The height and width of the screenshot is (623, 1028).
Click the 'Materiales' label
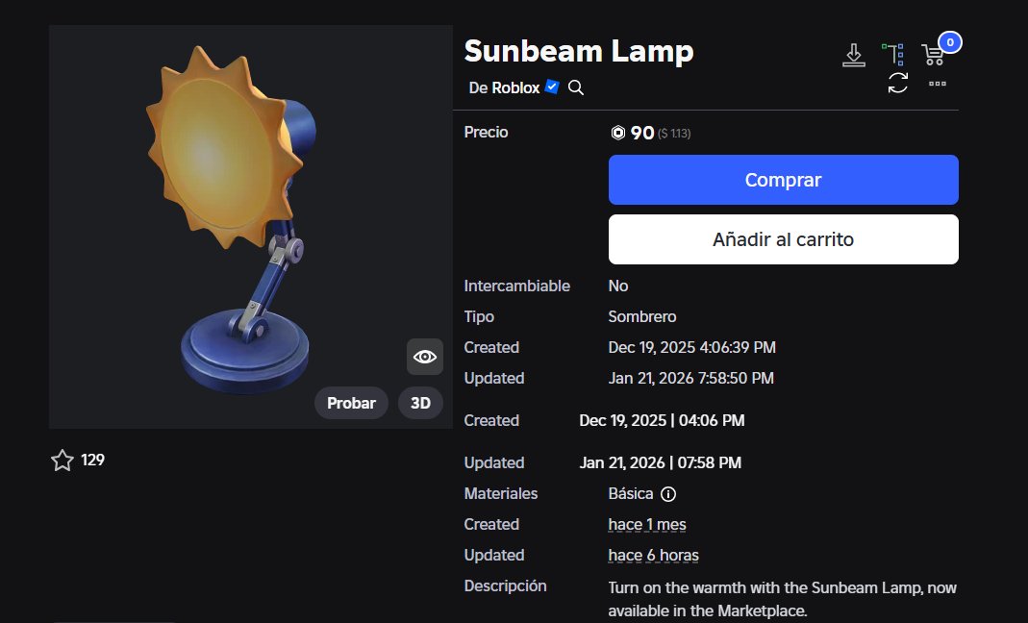[501, 494]
